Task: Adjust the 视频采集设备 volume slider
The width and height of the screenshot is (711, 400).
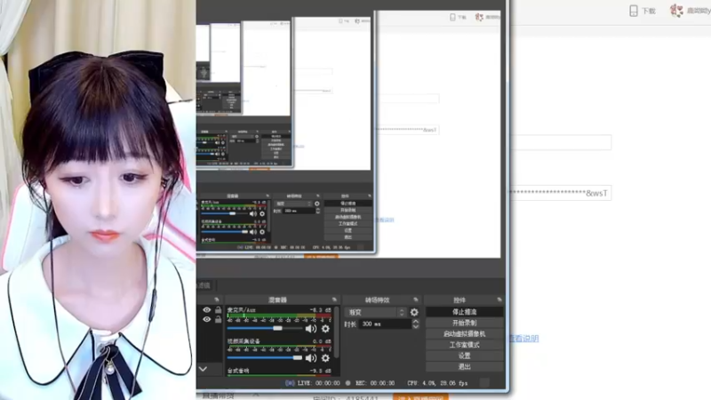Action: pyautogui.click(x=265, y=358)
